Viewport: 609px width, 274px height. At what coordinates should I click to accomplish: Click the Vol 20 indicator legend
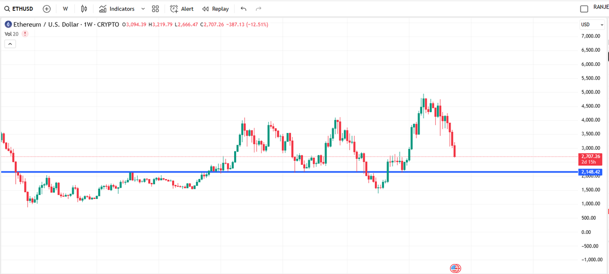tap(12, 34)
